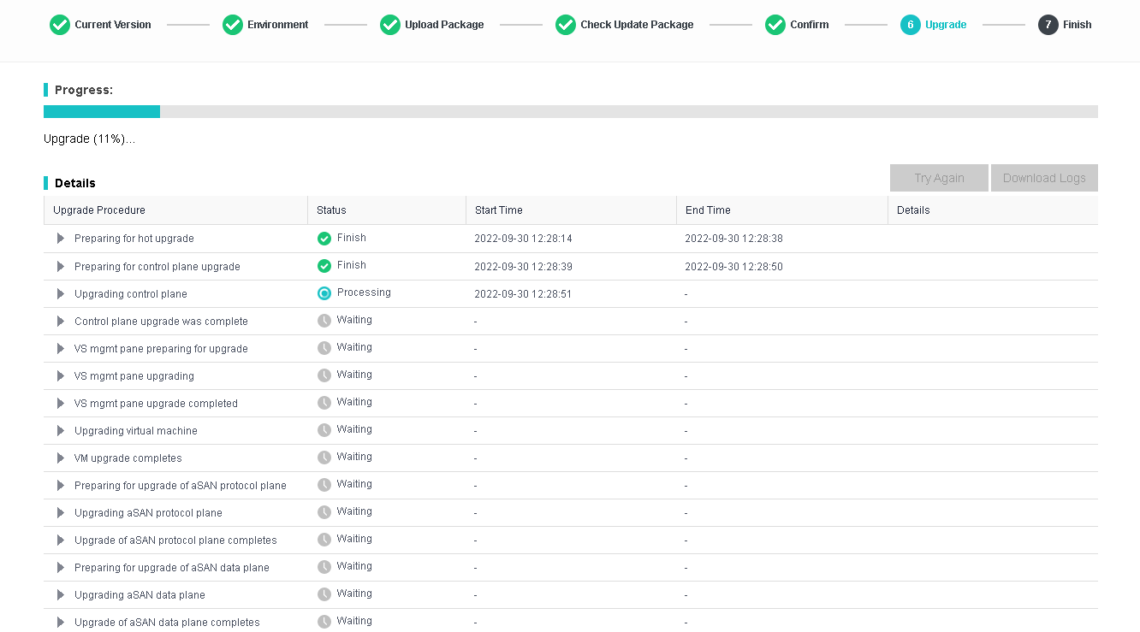Click the Processing status icon for Upgrading control plane
Screen dimensions: 1140x632
pos(324,293)
